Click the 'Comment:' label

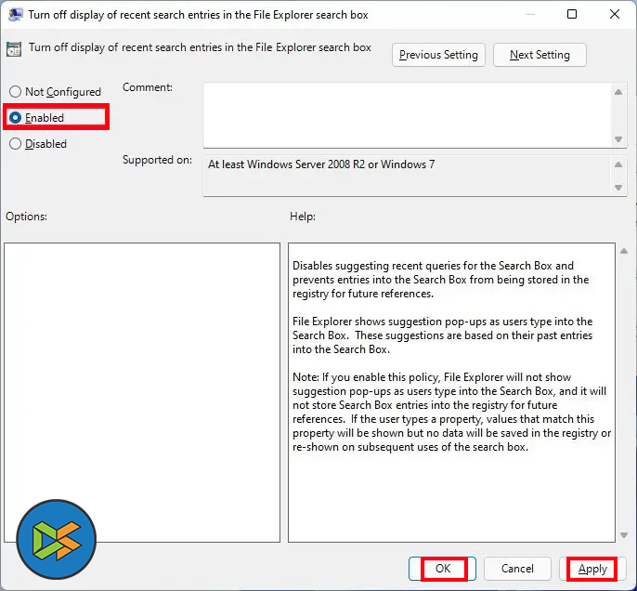pos(148,87)
